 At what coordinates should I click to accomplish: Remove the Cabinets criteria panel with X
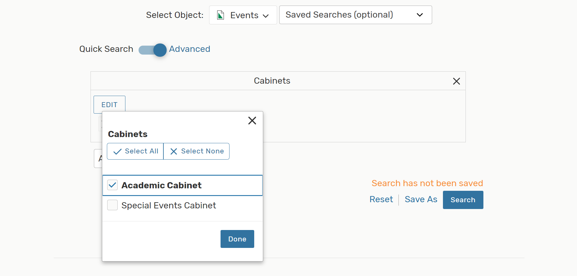[x=456, y=81]
